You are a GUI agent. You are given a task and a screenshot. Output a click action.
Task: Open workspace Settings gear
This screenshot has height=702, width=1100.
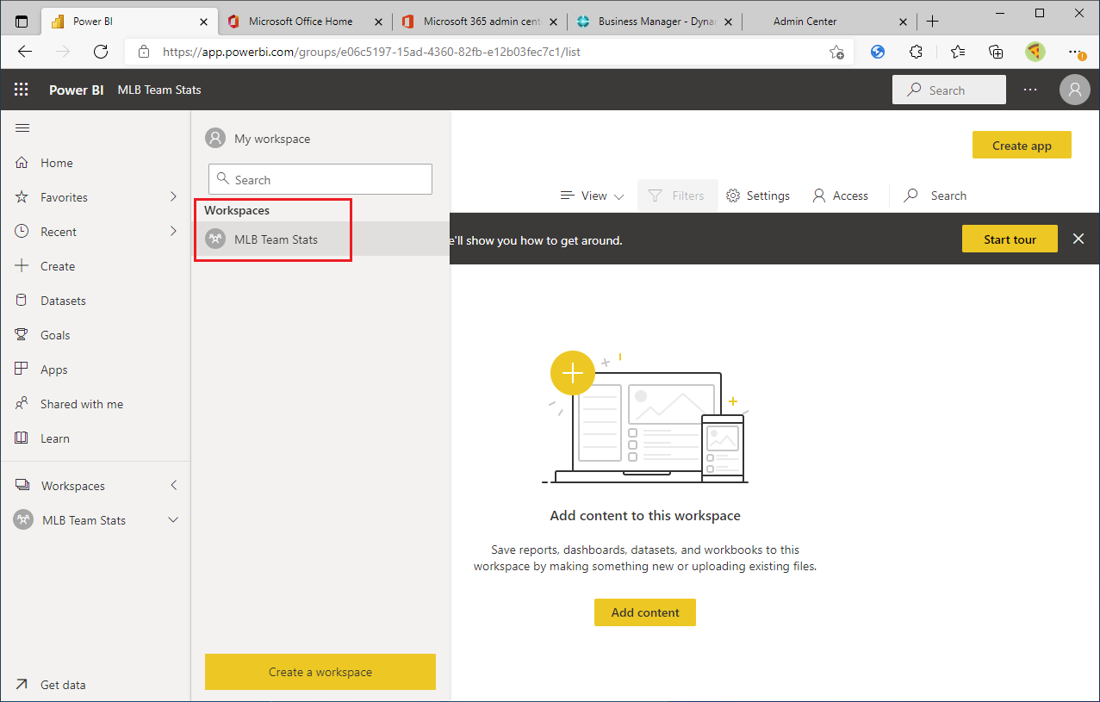coord(758,196)
